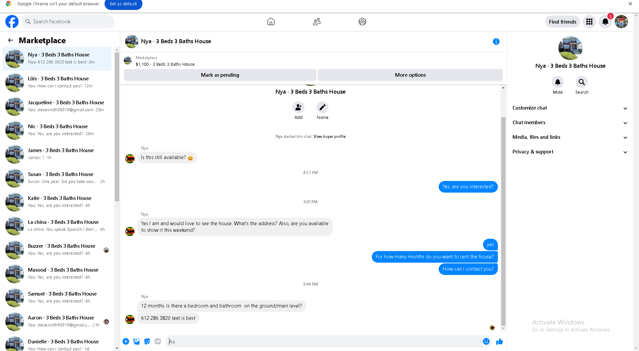The height and width of the screenshot is (351, 639).
Task: Go back using the Marketplace back arrow
Action: (11, 40)
